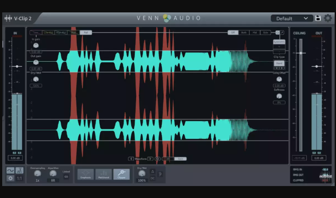Click the Out gain knob
The width and height of the screenshot is (336, 198).
pyautogui.click(x=36, y=62)
